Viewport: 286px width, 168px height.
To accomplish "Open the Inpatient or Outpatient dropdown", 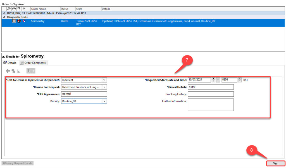I will click(104, 80).
